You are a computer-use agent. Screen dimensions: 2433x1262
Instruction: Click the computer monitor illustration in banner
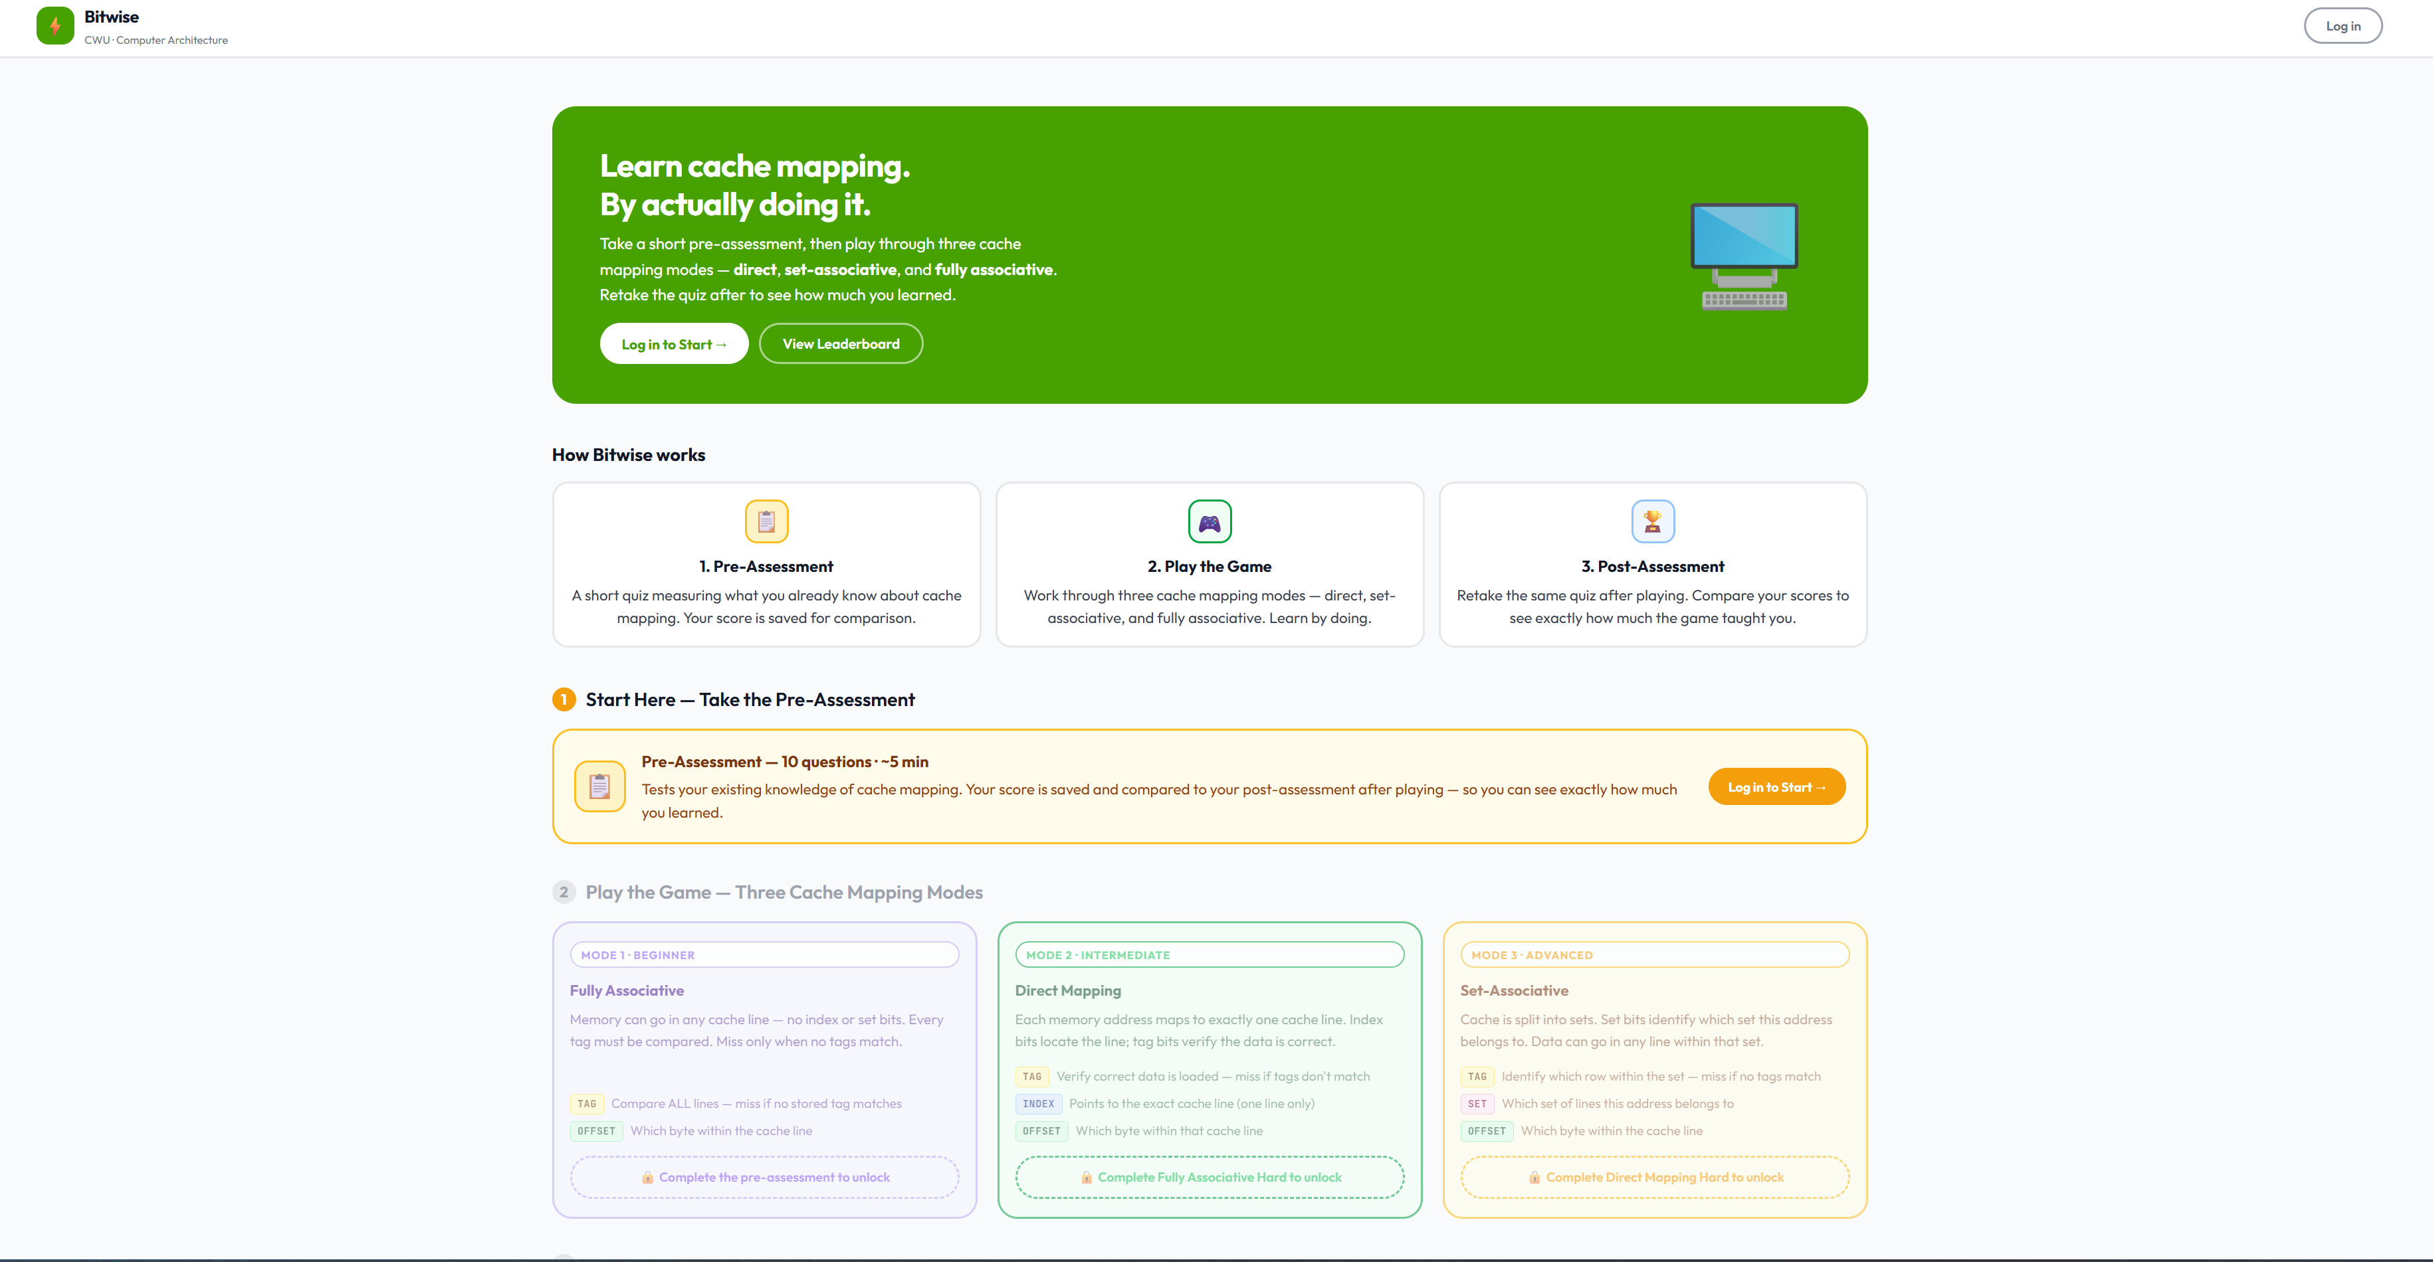click(x=1744, y=256)
